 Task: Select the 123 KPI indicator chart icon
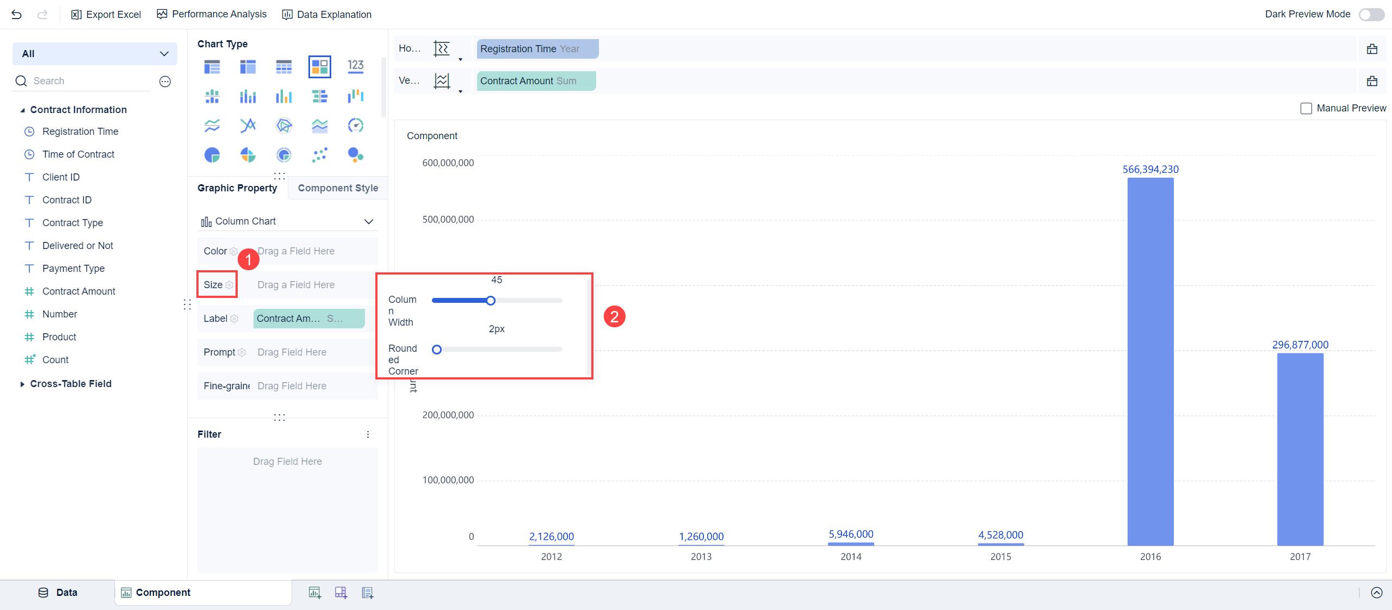(355, 66)
